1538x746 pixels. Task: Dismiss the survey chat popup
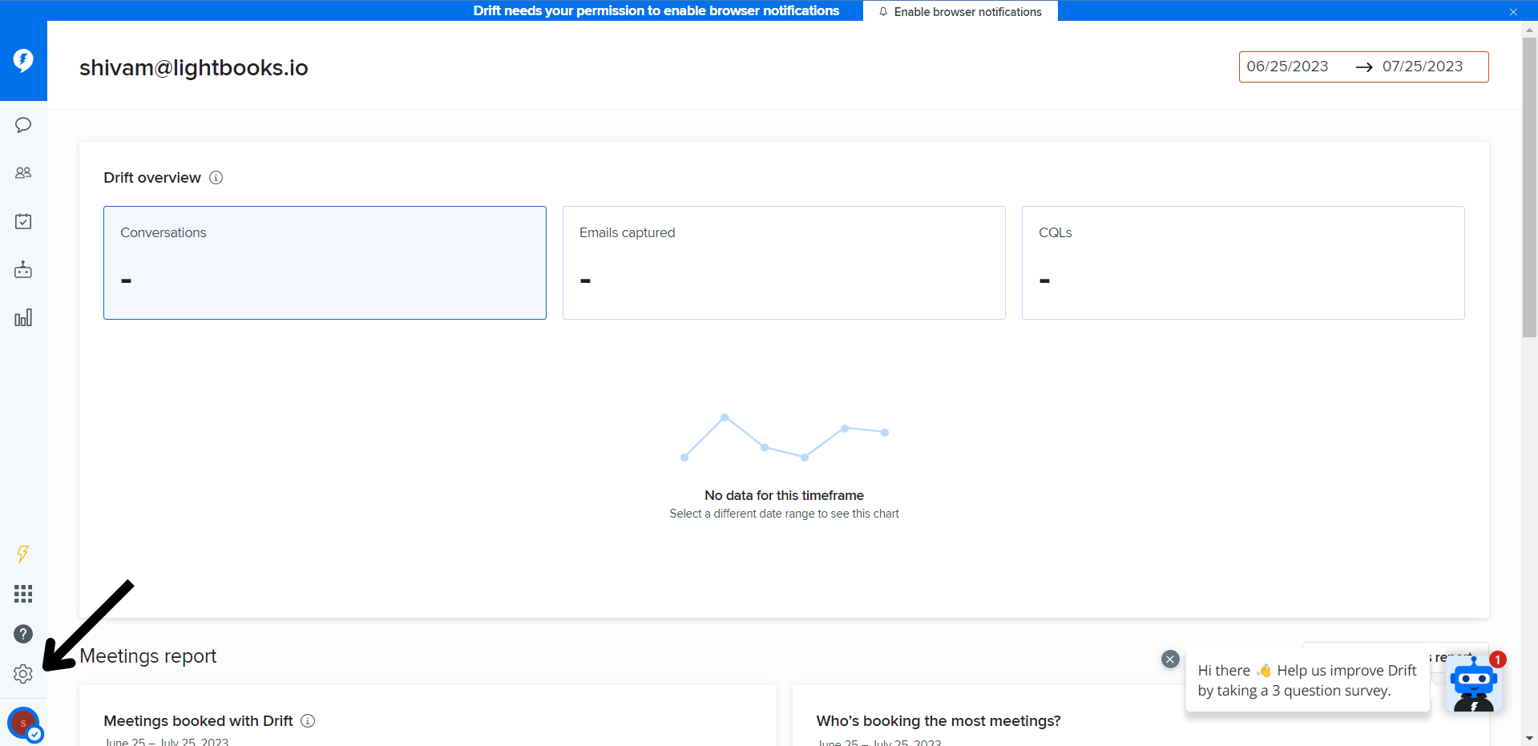[1170, 659]
